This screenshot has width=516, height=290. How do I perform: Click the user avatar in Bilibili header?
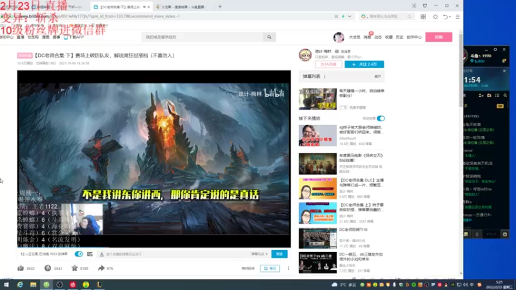click(338, 37)
